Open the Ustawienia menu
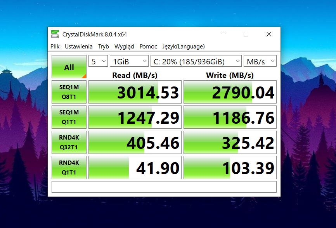 (x=79, y=47)
